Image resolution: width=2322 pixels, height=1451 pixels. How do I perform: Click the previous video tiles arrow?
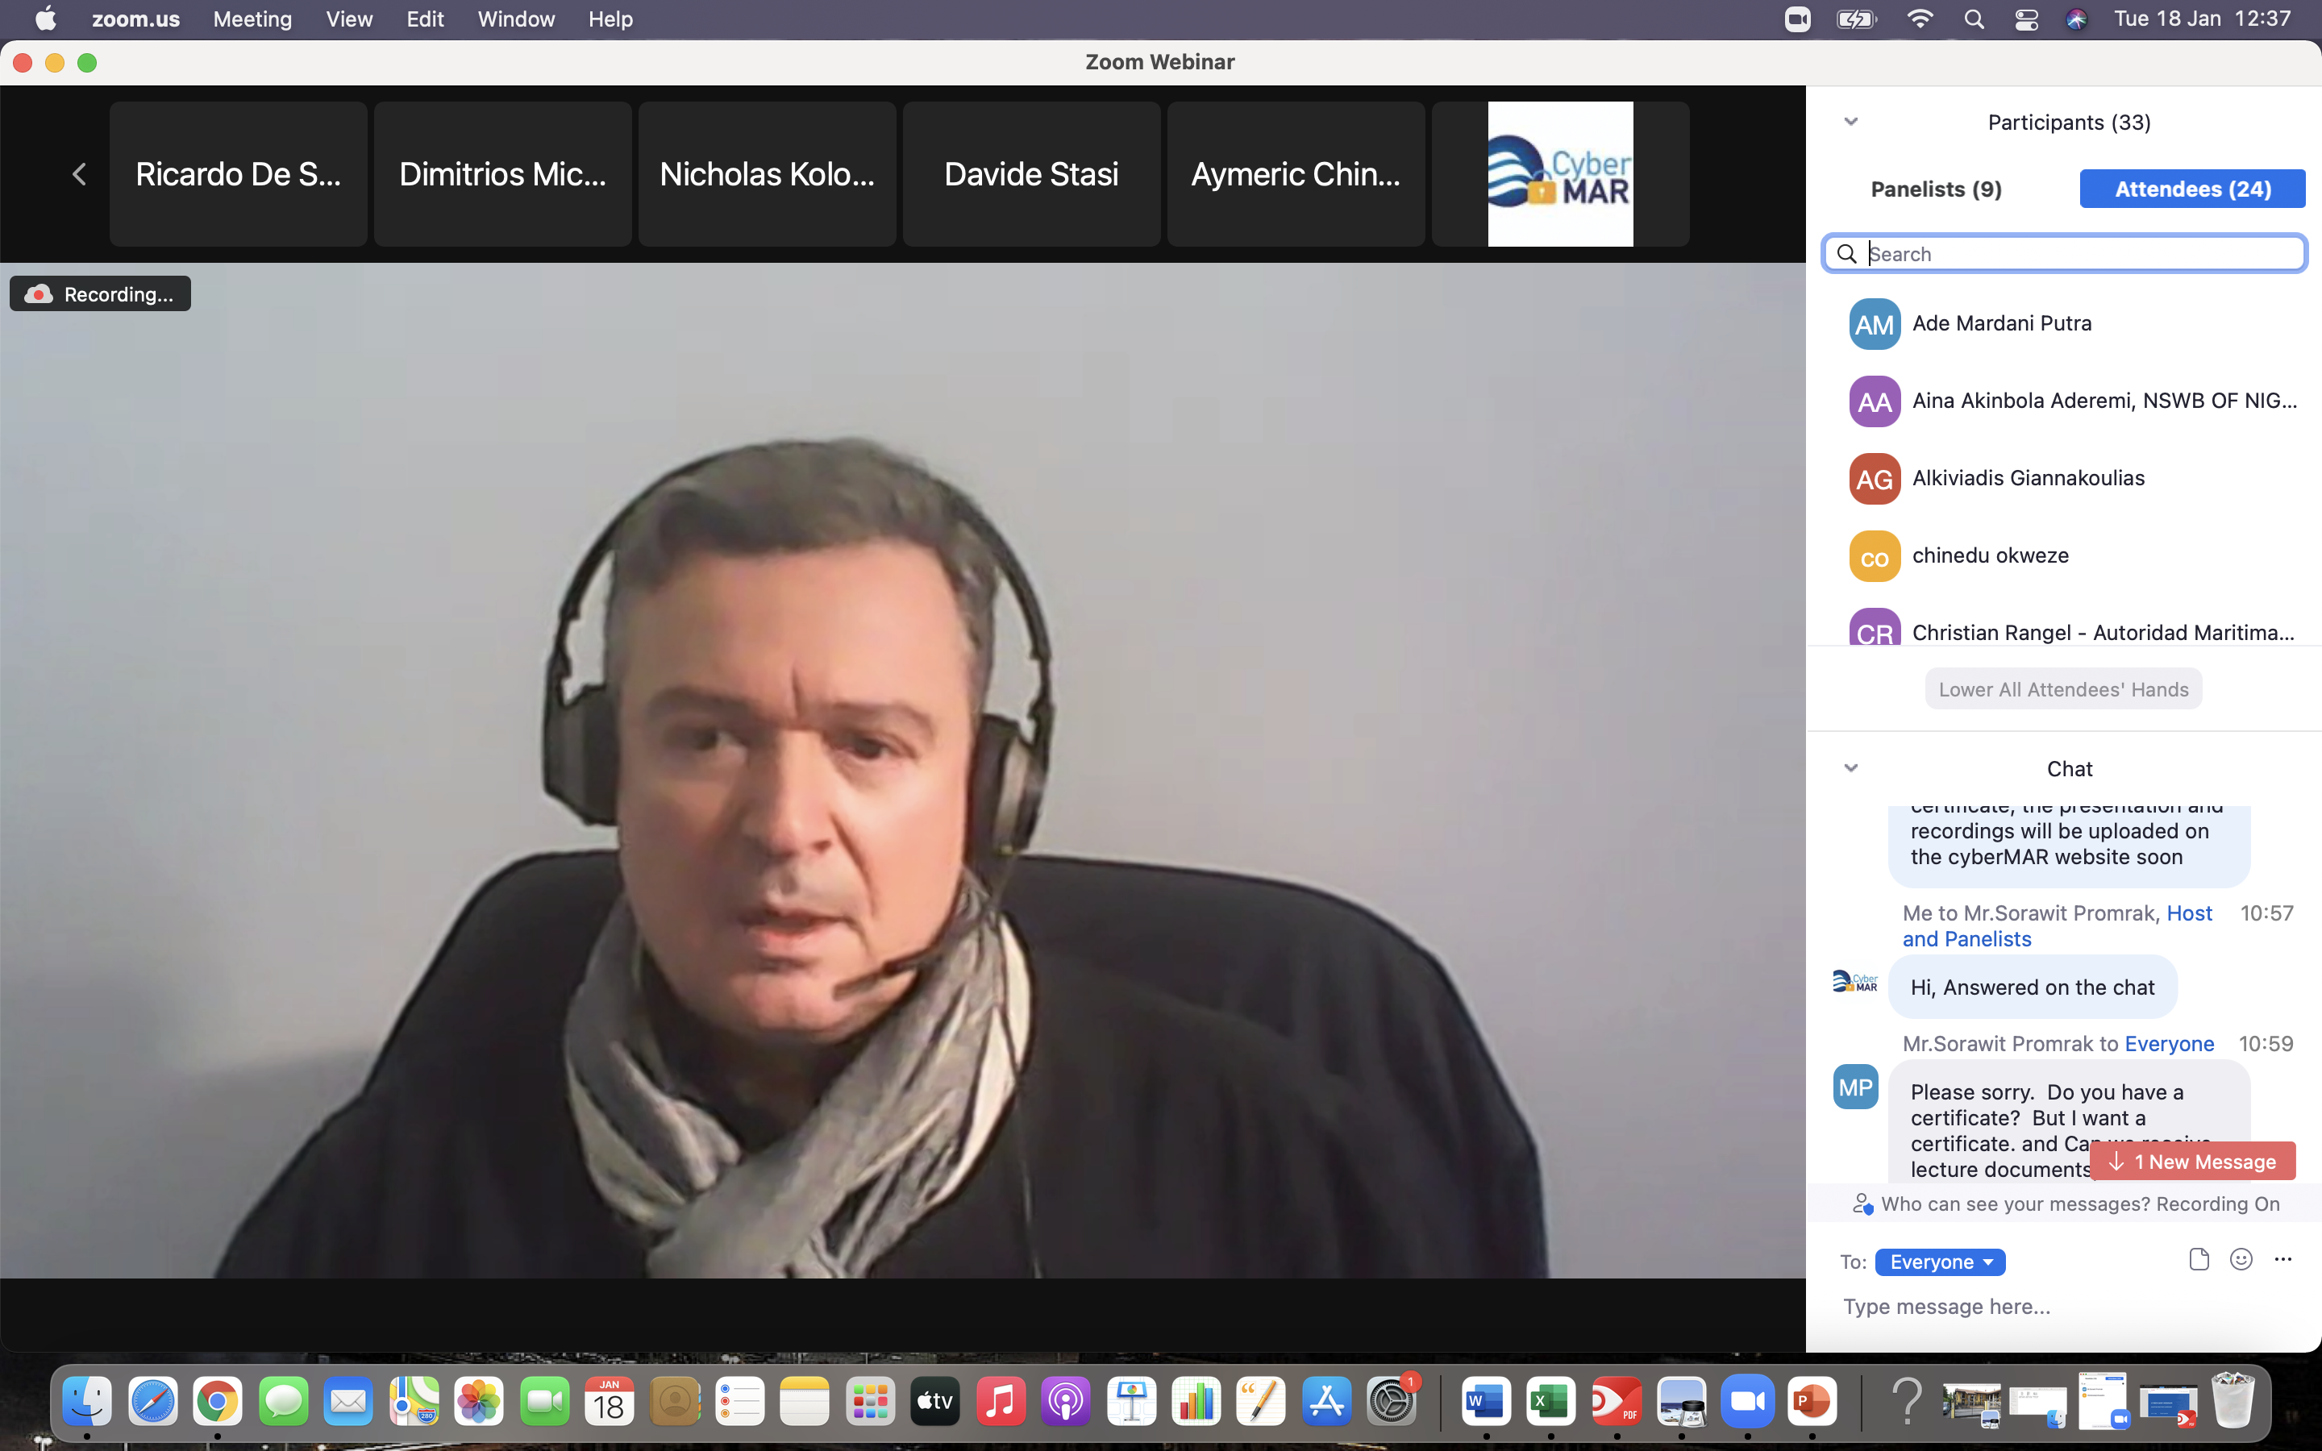pos(80,173)
